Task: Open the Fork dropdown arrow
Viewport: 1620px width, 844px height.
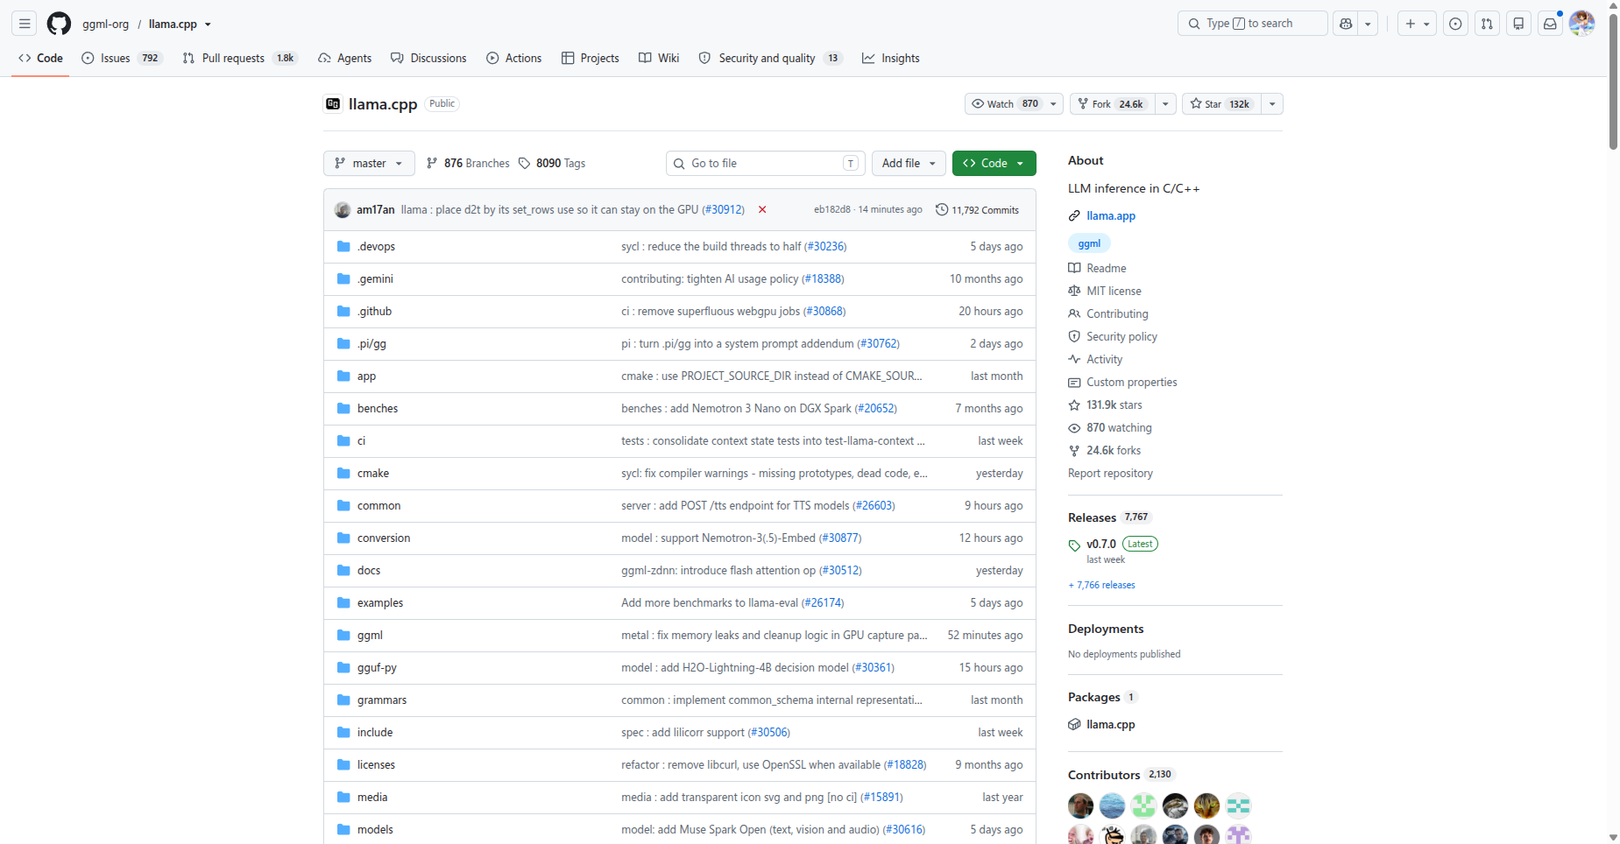Action: 1165,104
